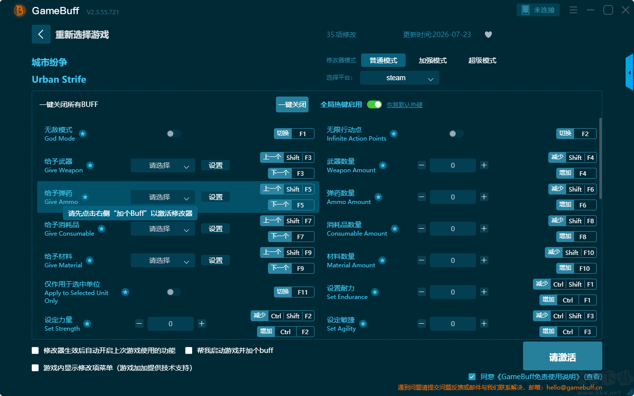
Task: Click the vertical scrollbar of the cheat list
Action: click(601, 158)
